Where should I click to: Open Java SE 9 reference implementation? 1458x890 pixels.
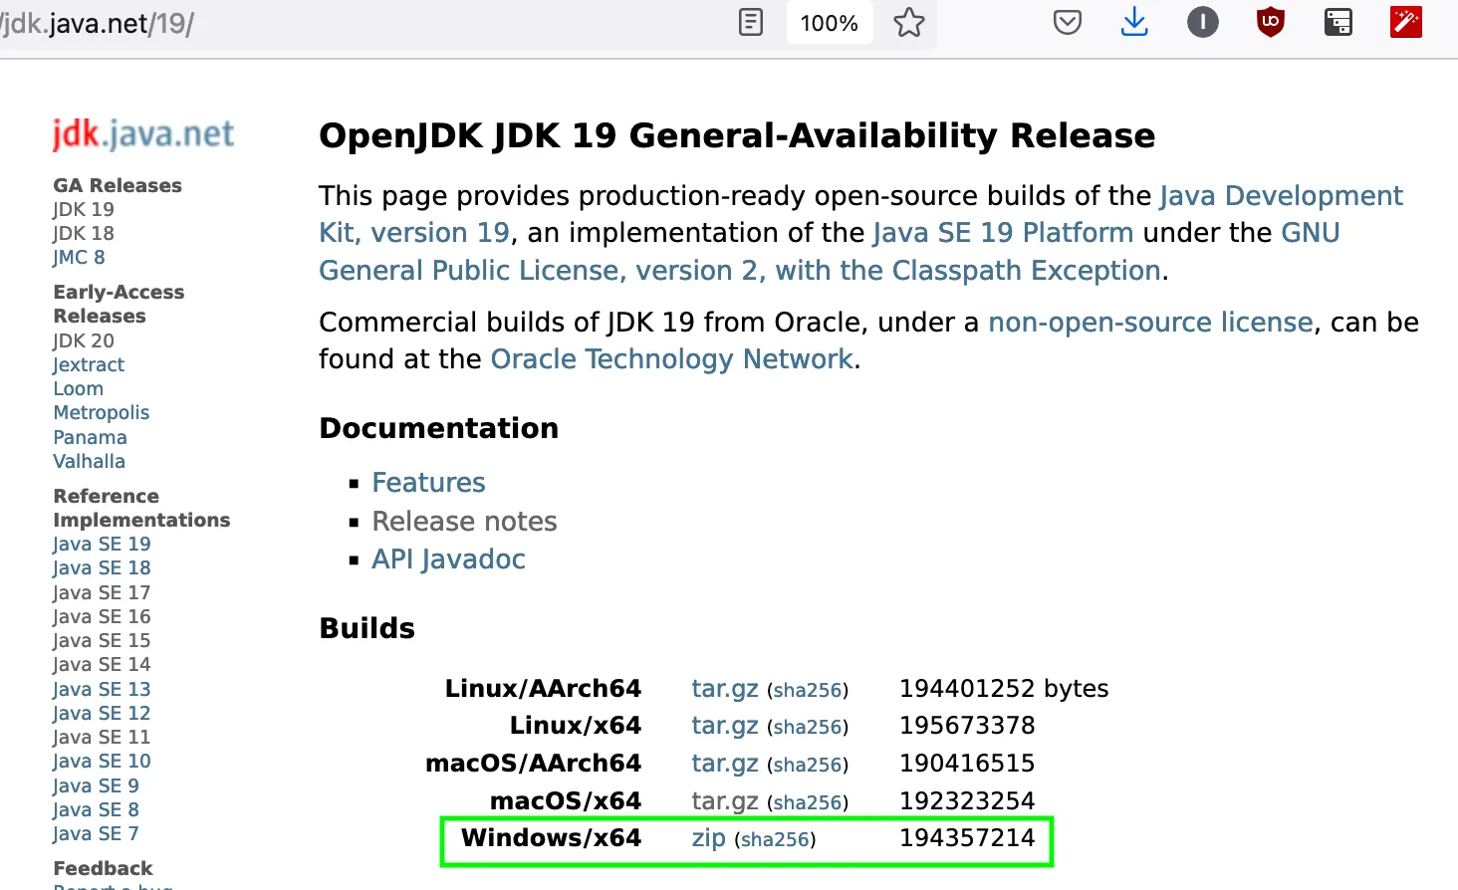point(96,785)
